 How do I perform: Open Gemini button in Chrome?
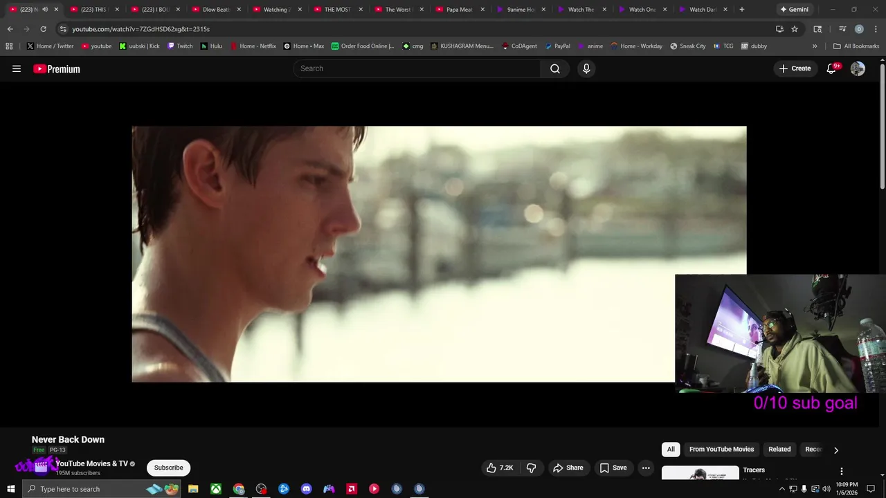click(794, 10)
